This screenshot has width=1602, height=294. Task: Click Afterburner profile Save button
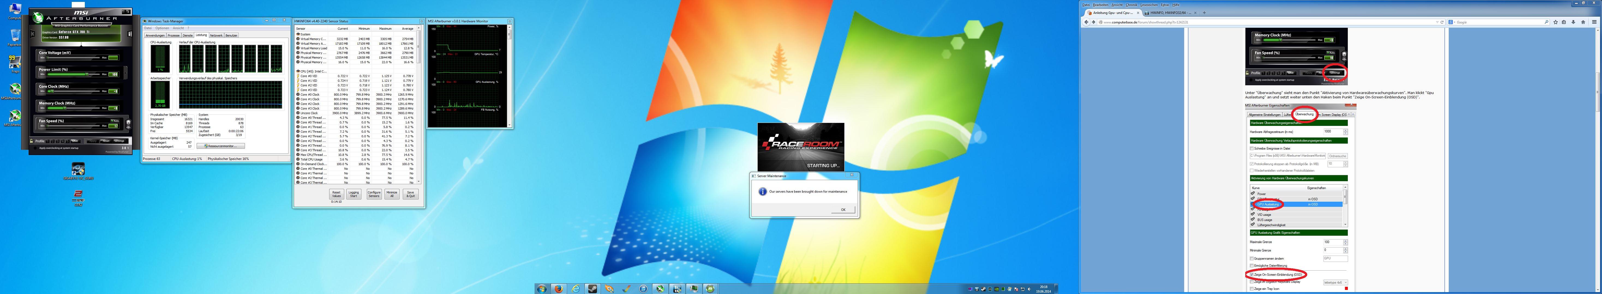75,141
